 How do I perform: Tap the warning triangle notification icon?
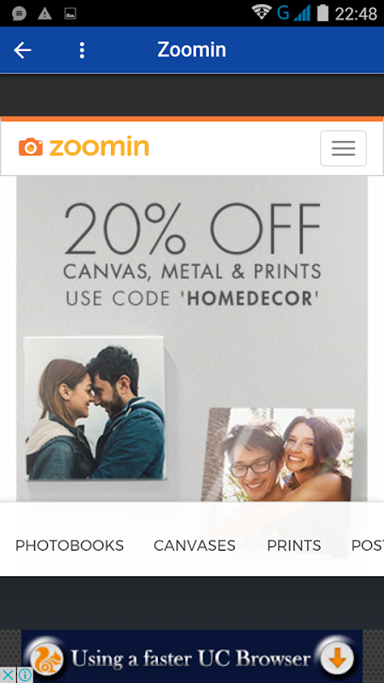tap(44, 14)
